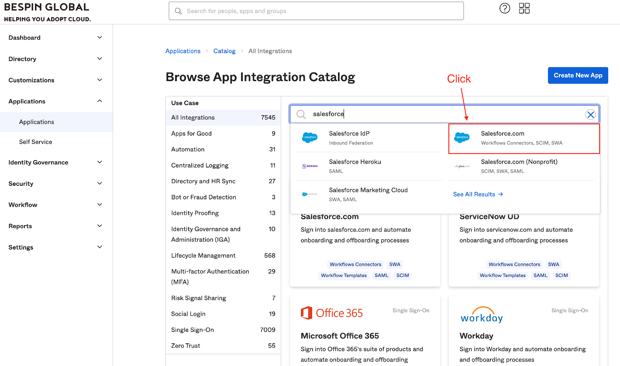Click the top people and apps search field
The width and height of the screenshot is (620, 366).
pos(316,11)
